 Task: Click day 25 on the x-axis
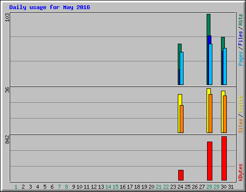click(187, 187)
